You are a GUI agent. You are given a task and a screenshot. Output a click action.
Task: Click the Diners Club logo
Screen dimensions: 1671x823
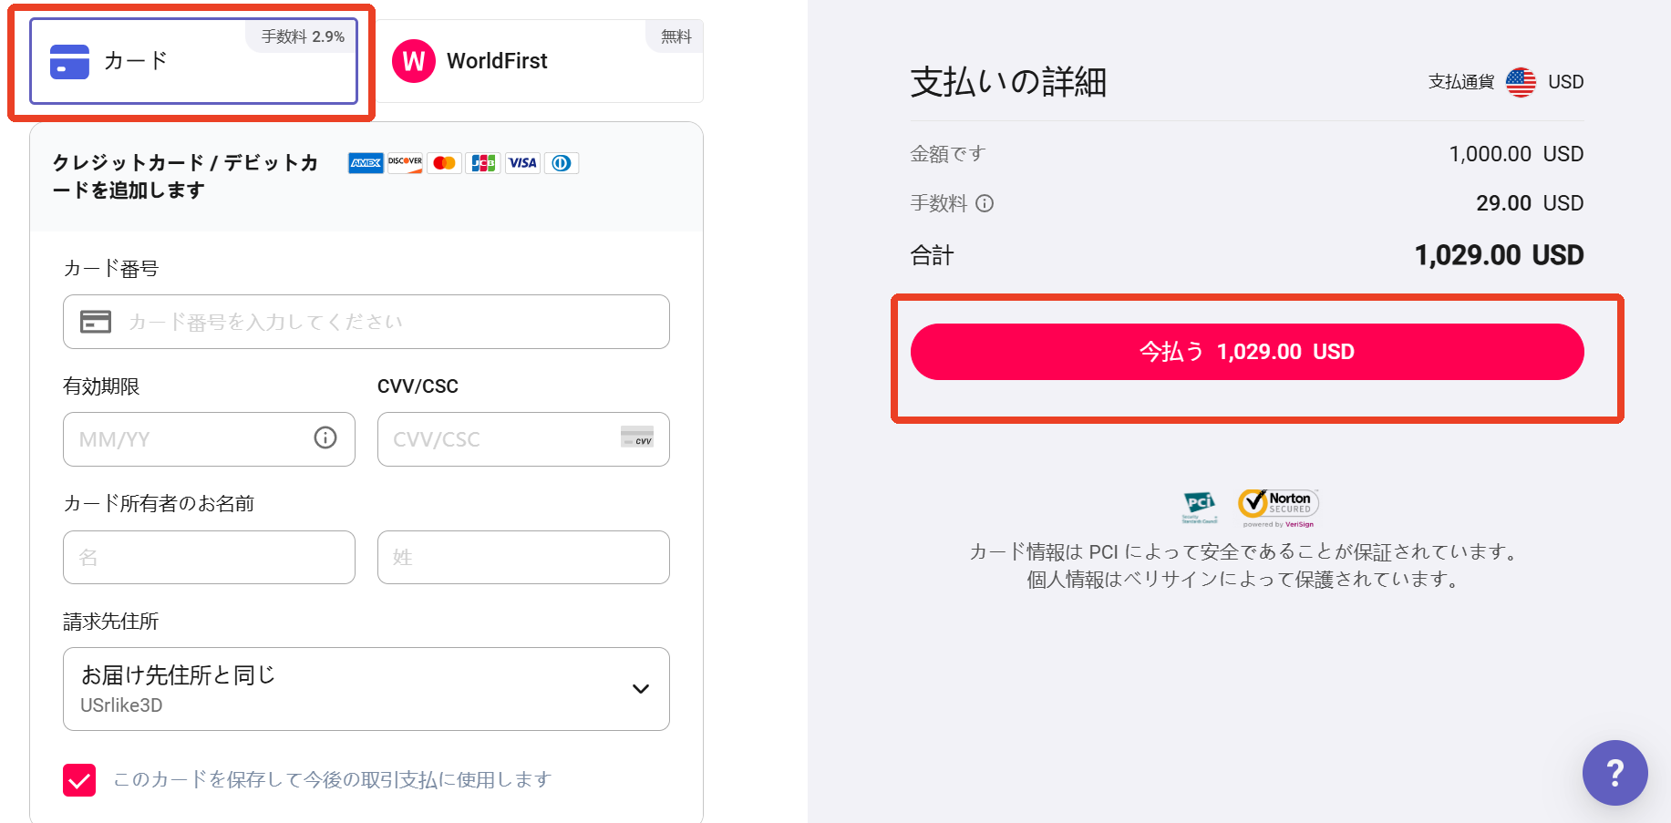click(x=562, y=163)
